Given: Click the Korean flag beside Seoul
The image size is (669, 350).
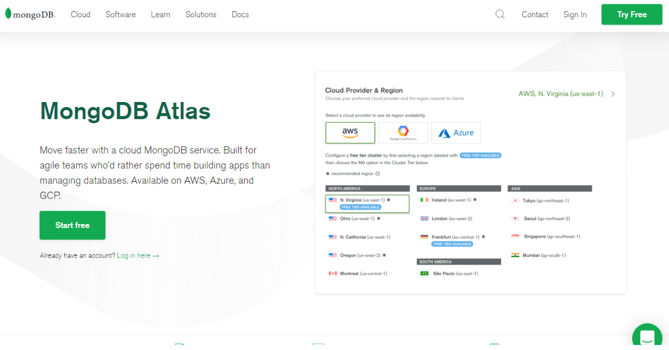Looking at the screenshot, I should tap(516, 218).
